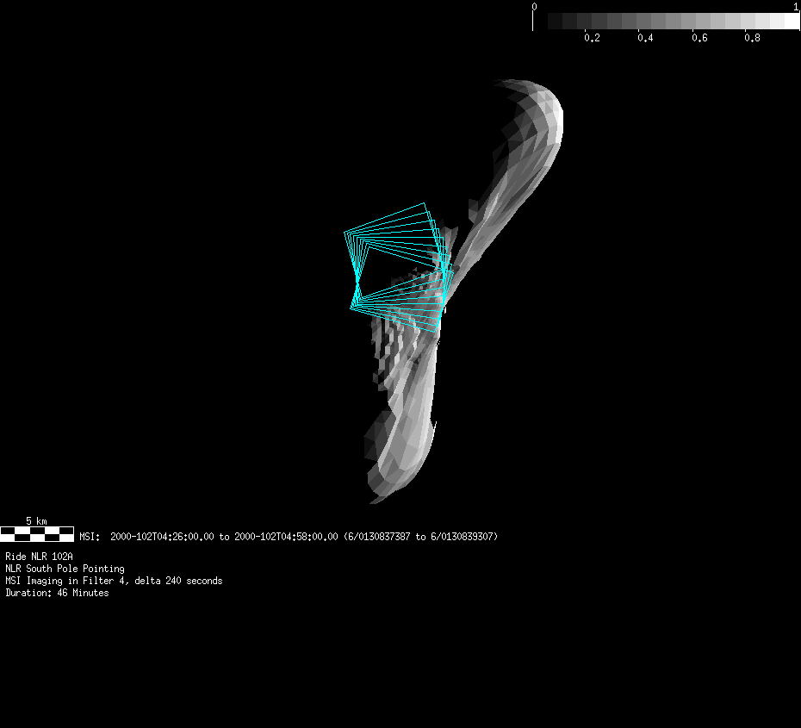Click the "NLR South Pole Pointing" line
This screenshot has height=728, width=801.
click(65, 569)
